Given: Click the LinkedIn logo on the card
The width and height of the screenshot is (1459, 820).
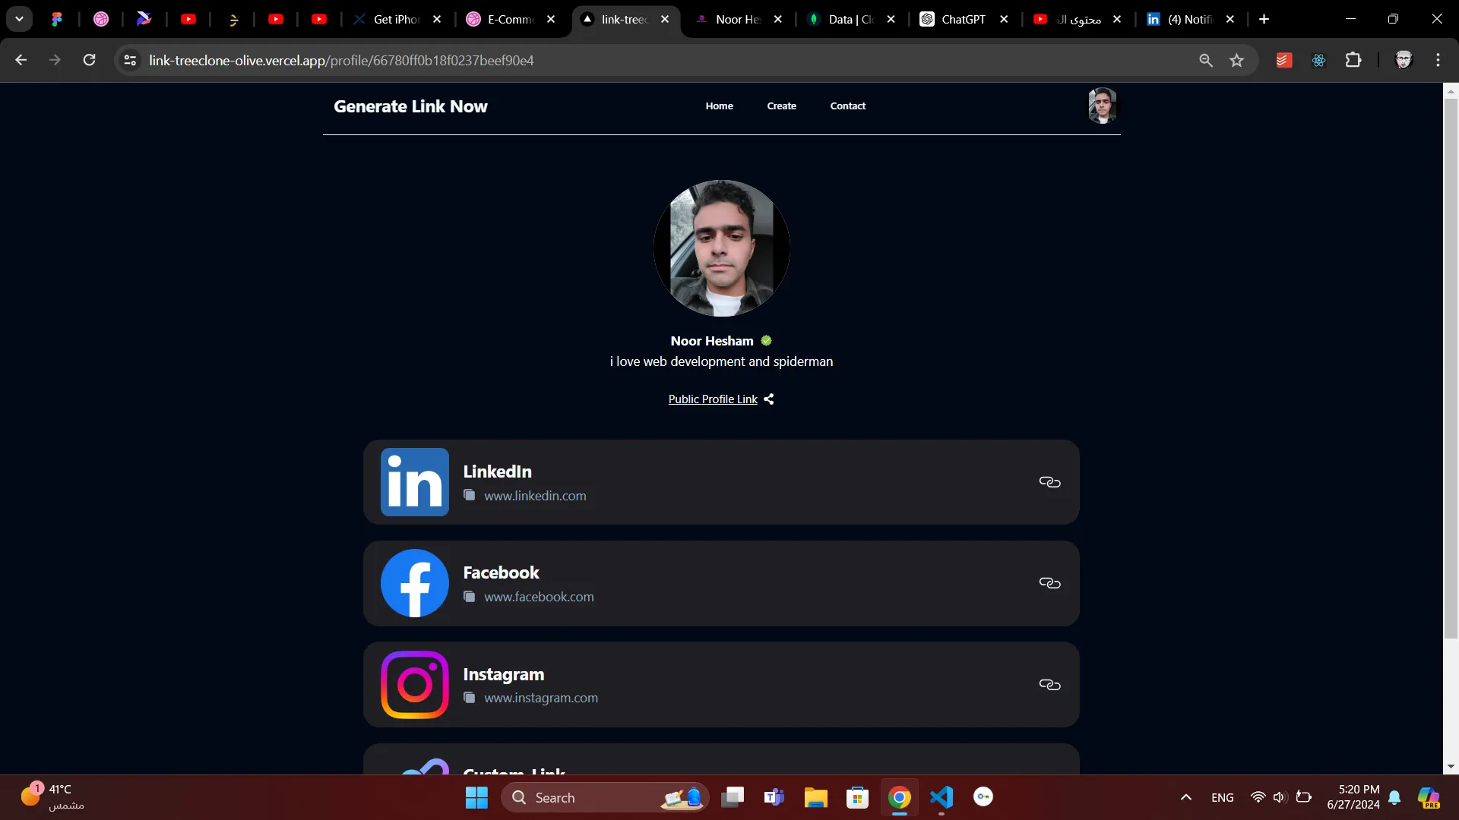Looking at the screenshot, I should pos(415,482).
